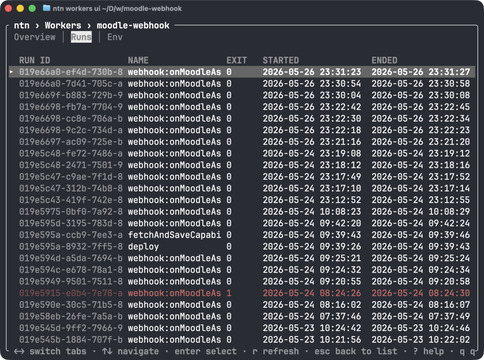Click the ? help hint in footer
The height and width of the screenshot is (360, 484).
pos(428,351)
